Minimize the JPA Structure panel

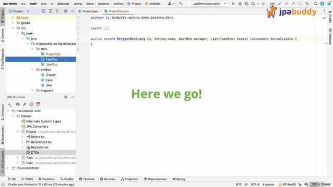click(72, 97)
